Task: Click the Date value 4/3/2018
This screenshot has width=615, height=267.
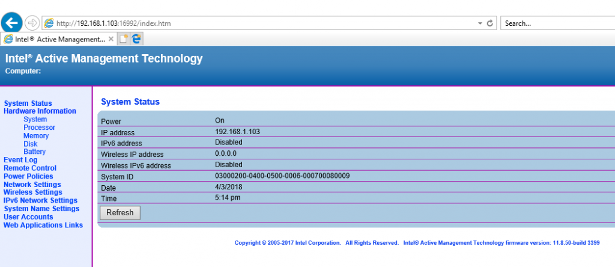Action: click(x=229, y=186)
